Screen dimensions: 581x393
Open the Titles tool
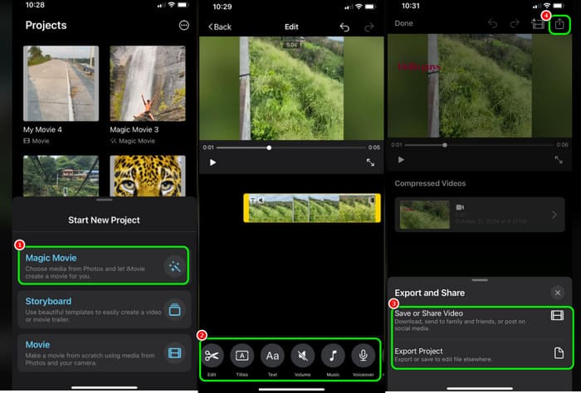242,356
